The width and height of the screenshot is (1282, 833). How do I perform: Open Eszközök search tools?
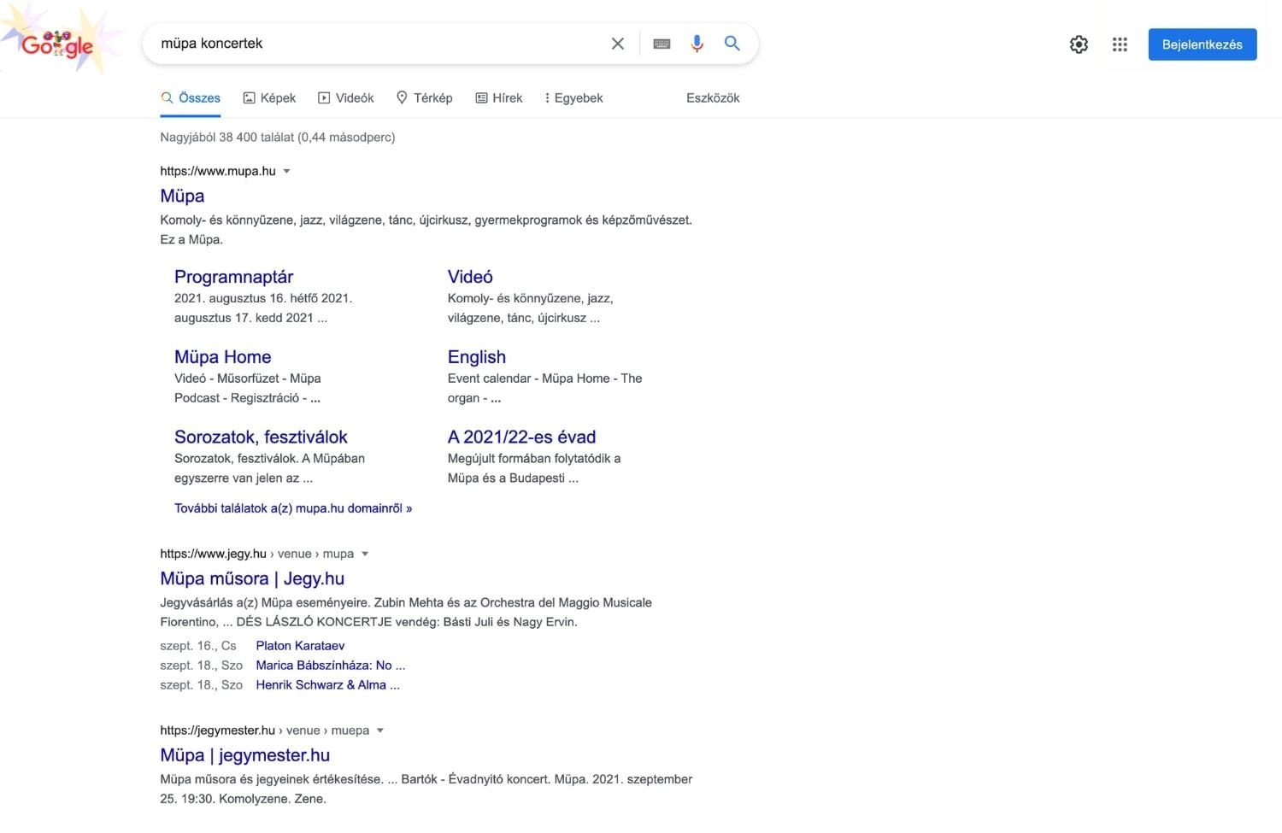pos(713,98)
